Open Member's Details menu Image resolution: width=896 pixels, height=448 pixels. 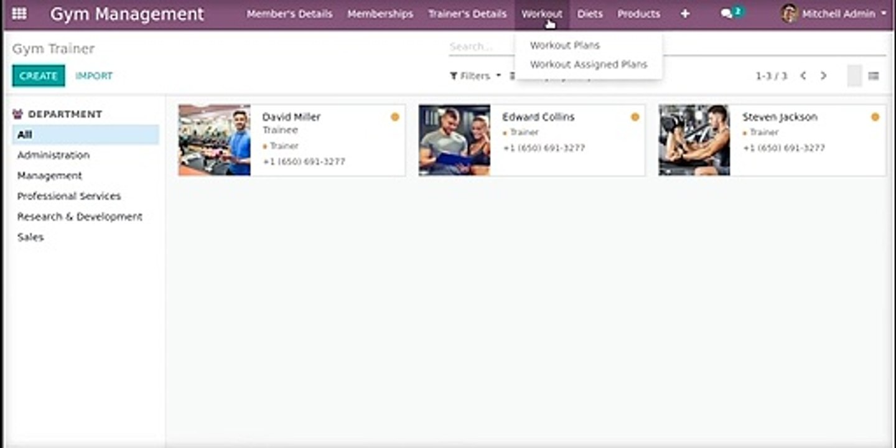coord(289,14)
